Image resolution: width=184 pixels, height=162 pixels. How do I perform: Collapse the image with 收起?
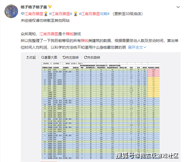[31, 58]
